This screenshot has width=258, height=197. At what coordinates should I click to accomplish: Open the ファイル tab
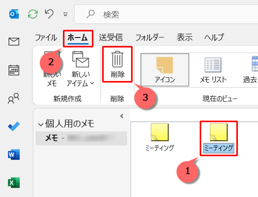(x=46, y=38)
